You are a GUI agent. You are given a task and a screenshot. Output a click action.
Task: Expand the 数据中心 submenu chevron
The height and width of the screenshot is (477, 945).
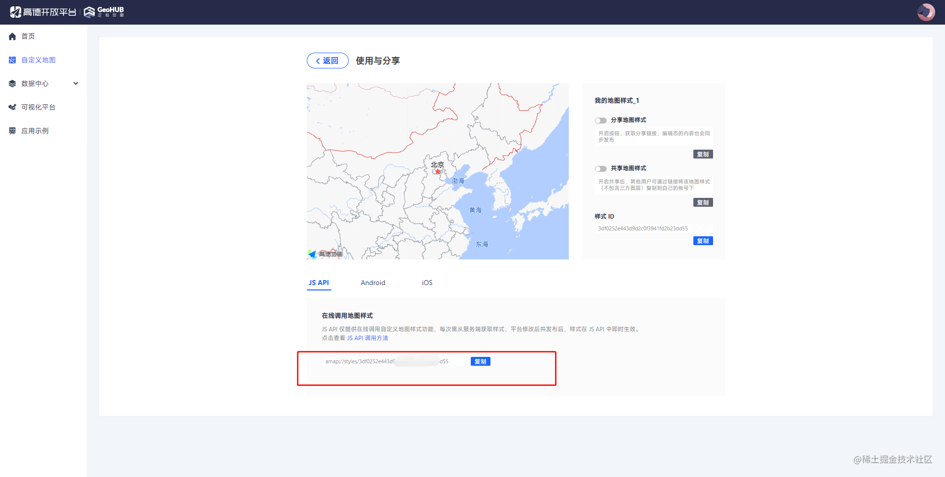pyautogui.click(x=76, y=84)
